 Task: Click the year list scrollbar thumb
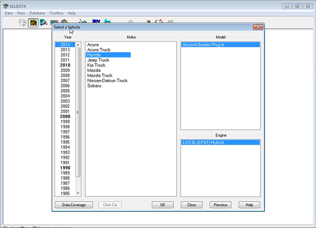click(x=78, y=112)
